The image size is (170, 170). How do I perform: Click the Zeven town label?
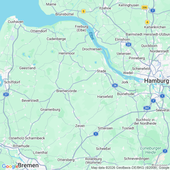[x=80, y=126]
